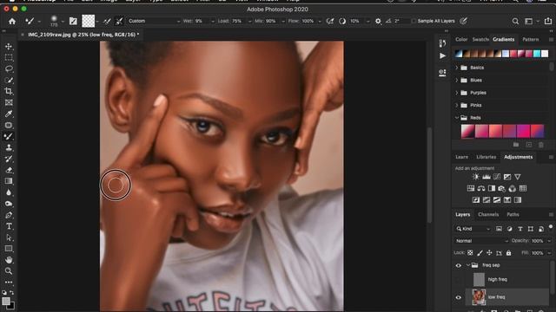This screenshot has height=312, width=556.
Task: Open the Load percentage dropdown
Action: click(249, 21)
